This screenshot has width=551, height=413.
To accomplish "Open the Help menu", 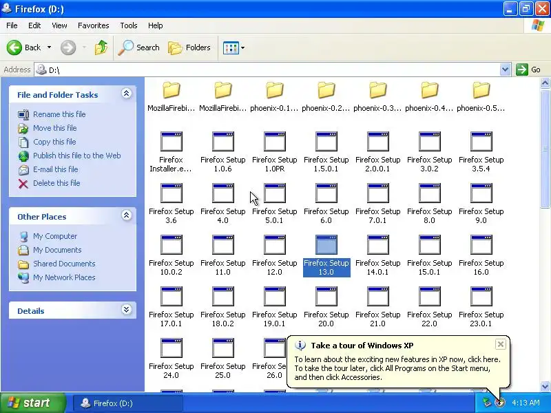I will [x=156, y=25].
